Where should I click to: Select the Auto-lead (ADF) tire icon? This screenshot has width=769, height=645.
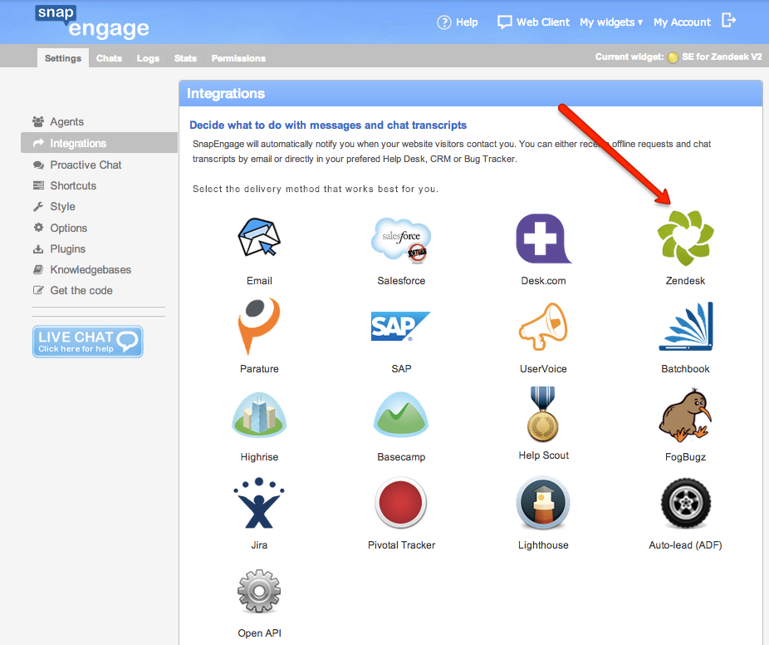[685, 503]
